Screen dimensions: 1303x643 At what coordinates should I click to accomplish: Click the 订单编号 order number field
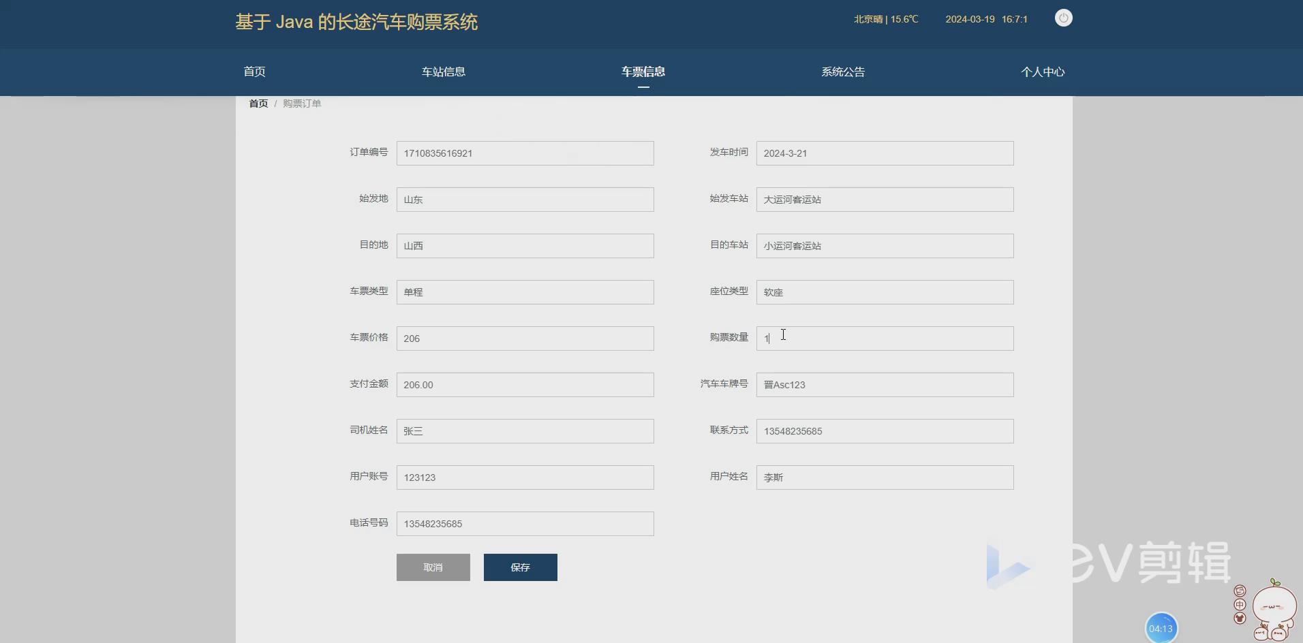click(524, 153)
